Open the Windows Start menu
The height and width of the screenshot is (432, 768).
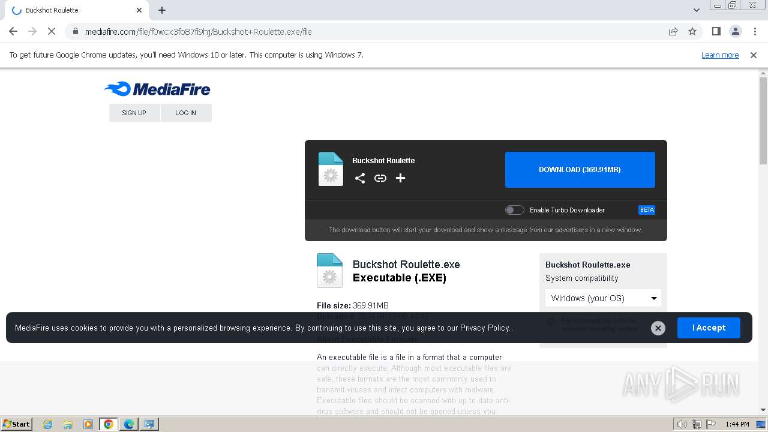[x=17, y=424]
